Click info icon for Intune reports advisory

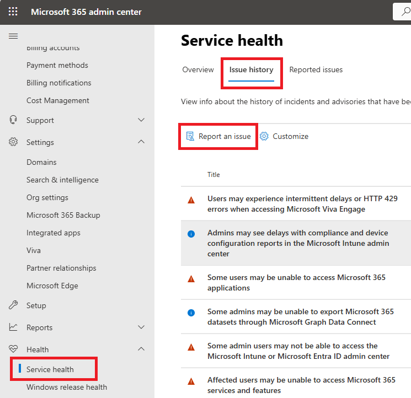191,234
